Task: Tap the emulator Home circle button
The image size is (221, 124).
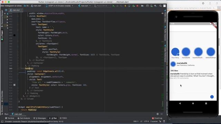Action: click(x=193, y=103)
